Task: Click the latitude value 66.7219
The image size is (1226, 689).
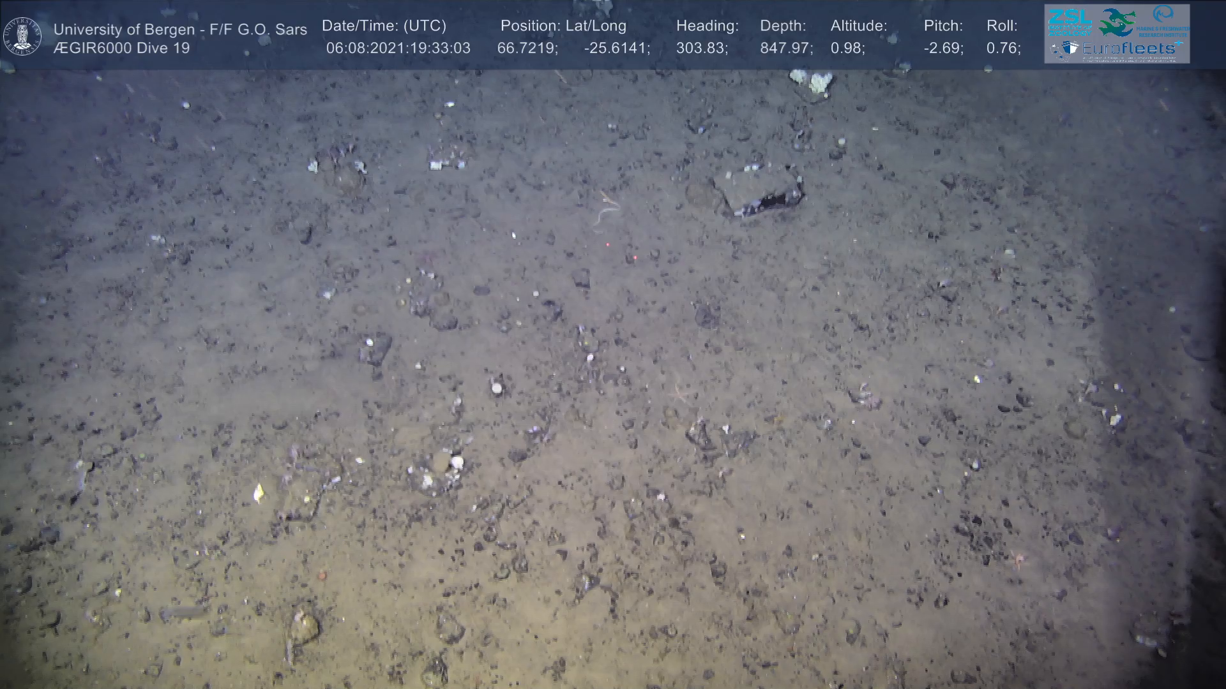Action: tap(527, 48)
